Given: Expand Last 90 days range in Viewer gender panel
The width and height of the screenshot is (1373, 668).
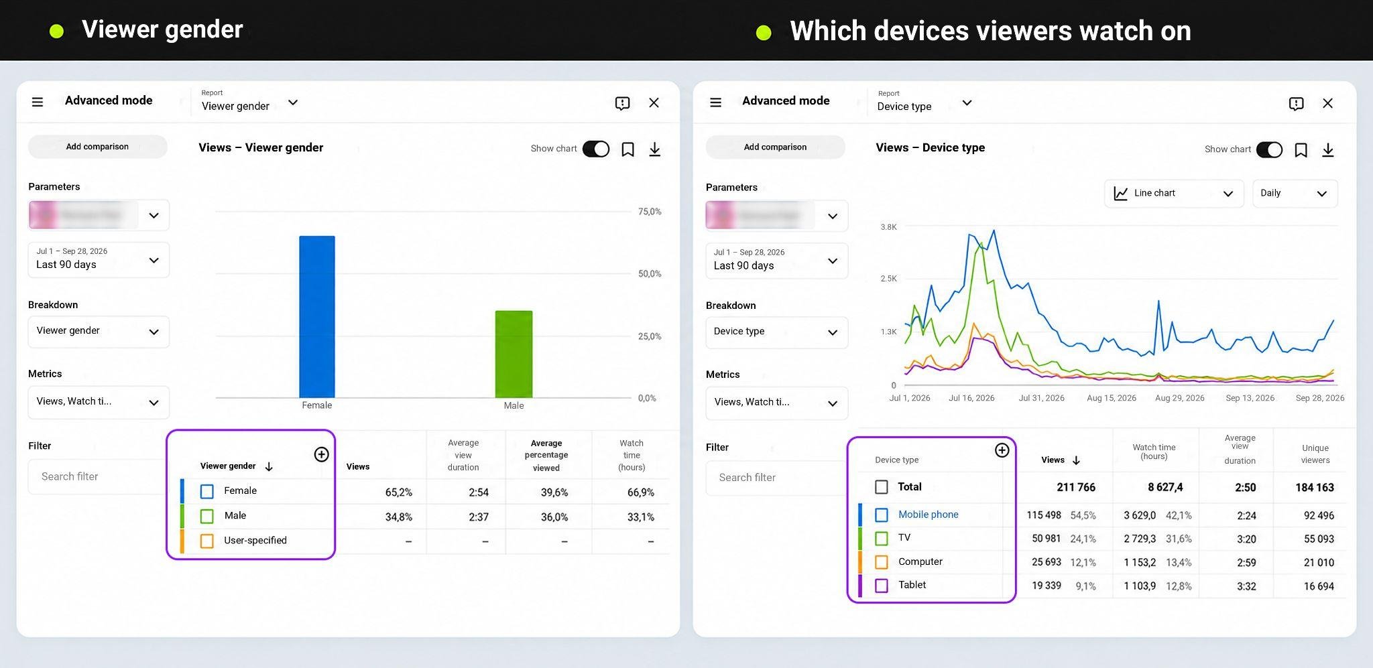Looking at the screenshot, I should tap(99, 259).
